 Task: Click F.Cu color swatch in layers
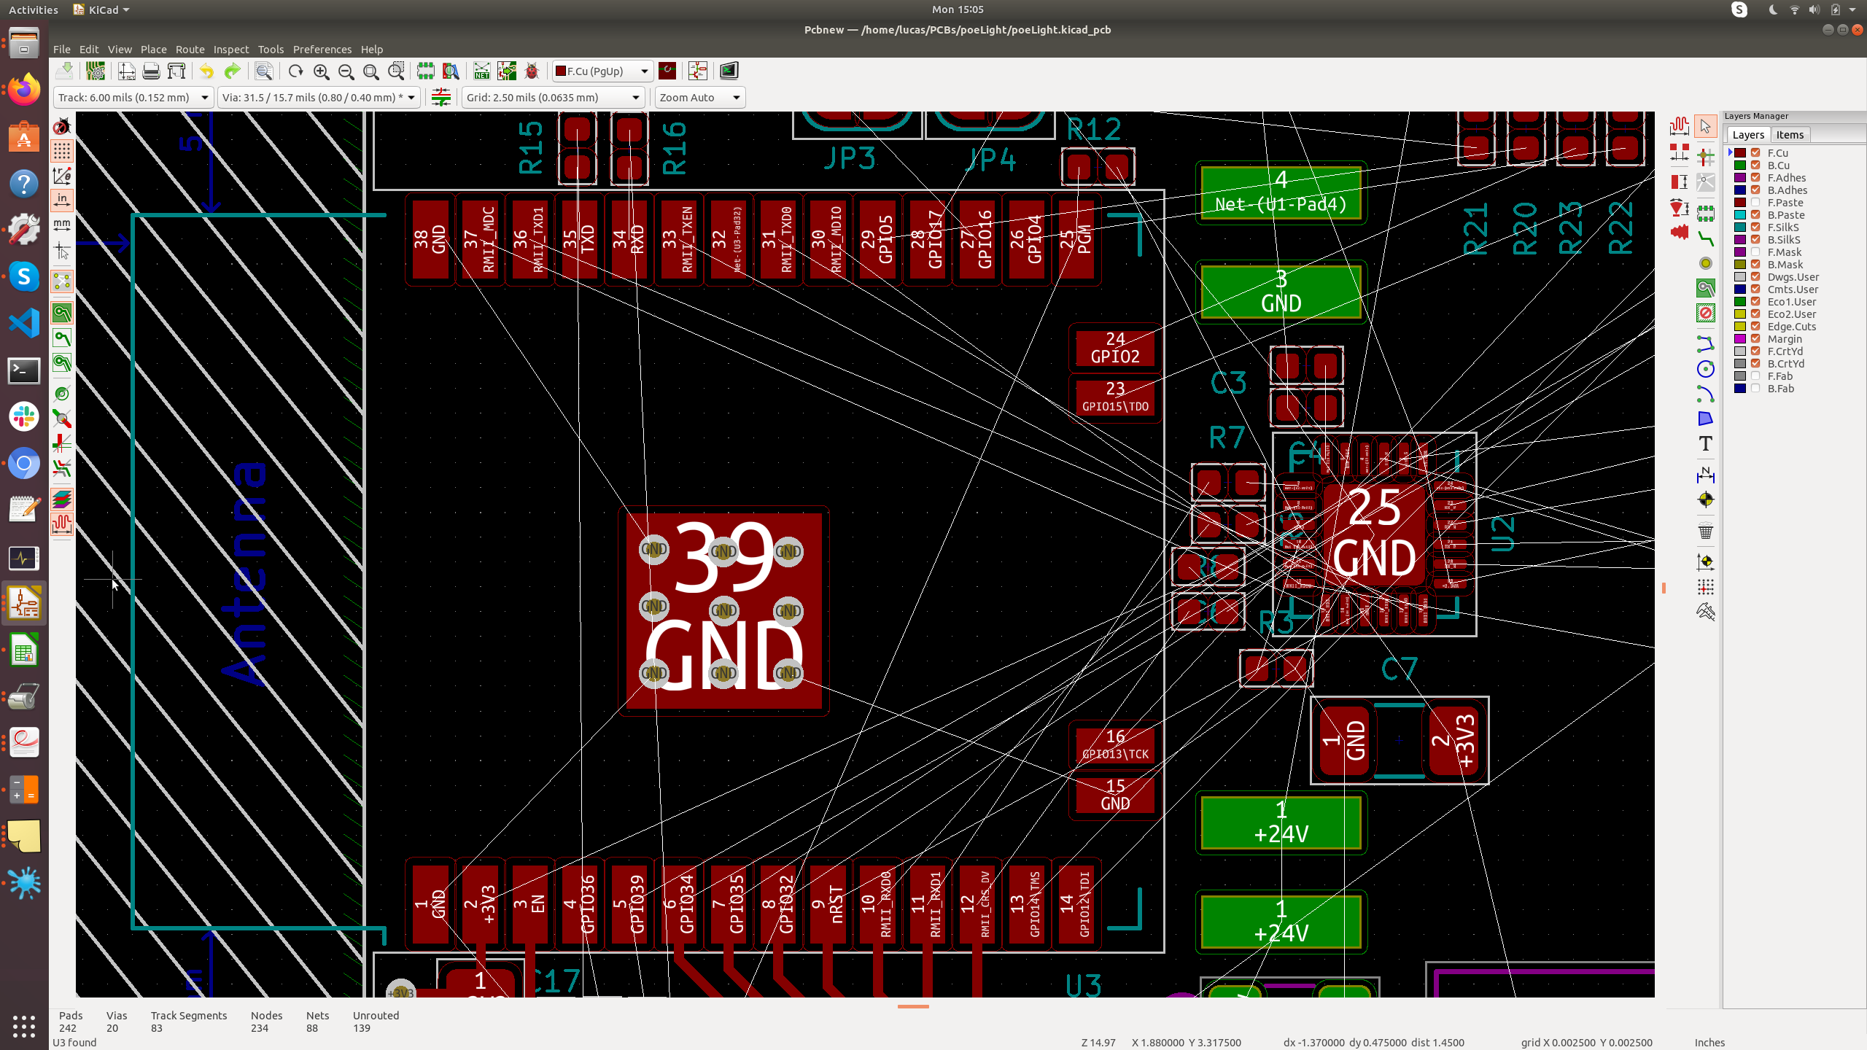[1740, 152]
